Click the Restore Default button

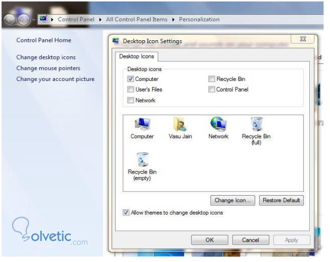[281, 200]
